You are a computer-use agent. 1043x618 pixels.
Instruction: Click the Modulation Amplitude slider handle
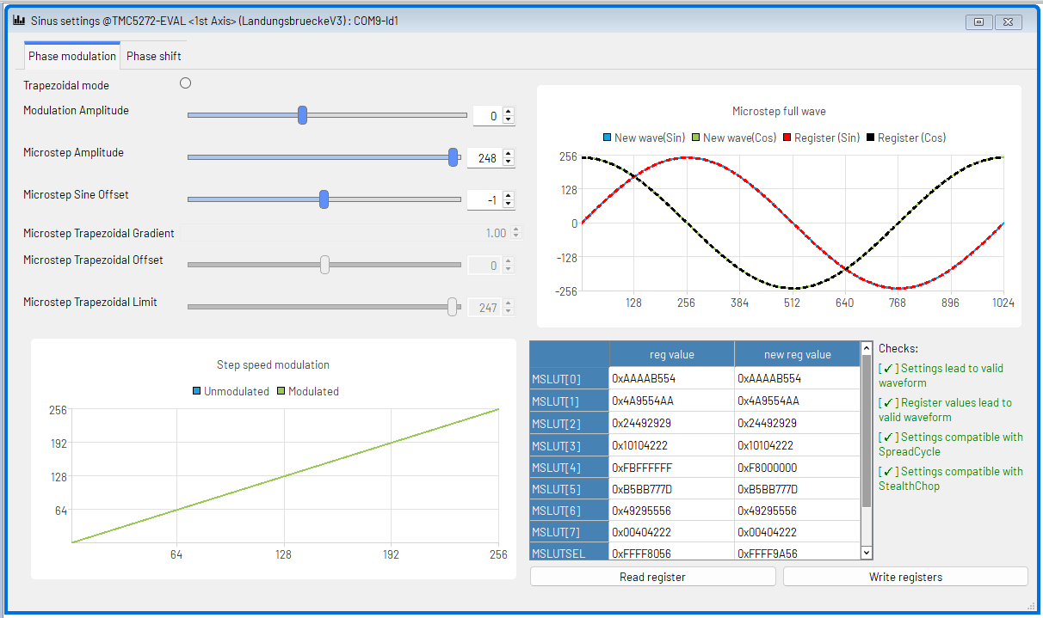tap(302, 115)
